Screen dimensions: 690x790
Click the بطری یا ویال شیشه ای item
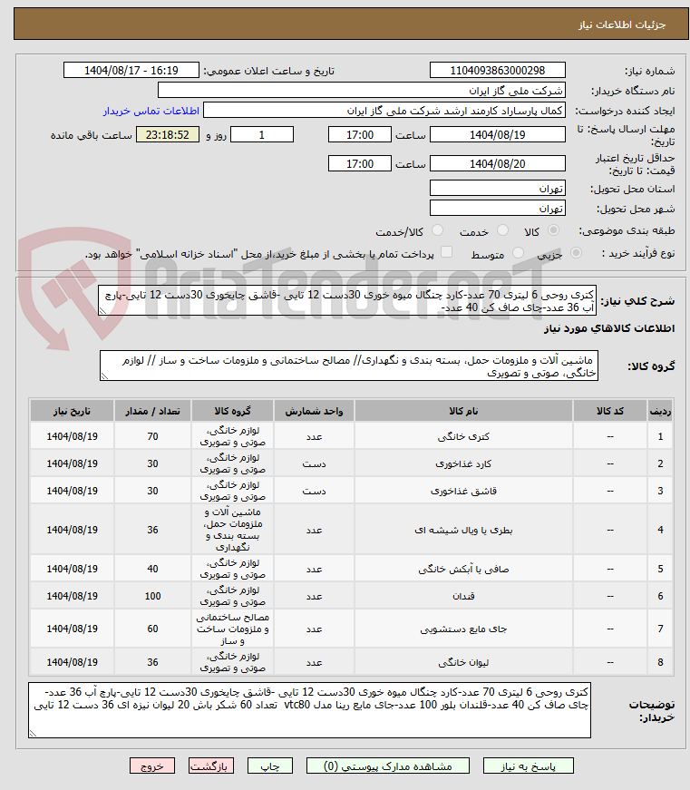(463, 530)
